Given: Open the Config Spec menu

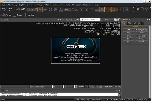Looking at the screenshot, I should click(31, 5).
